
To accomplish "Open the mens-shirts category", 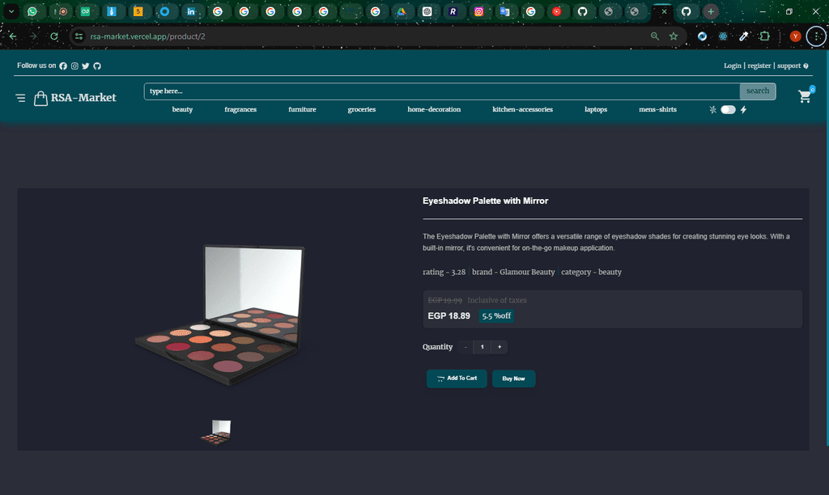I will tap(657, 109).
